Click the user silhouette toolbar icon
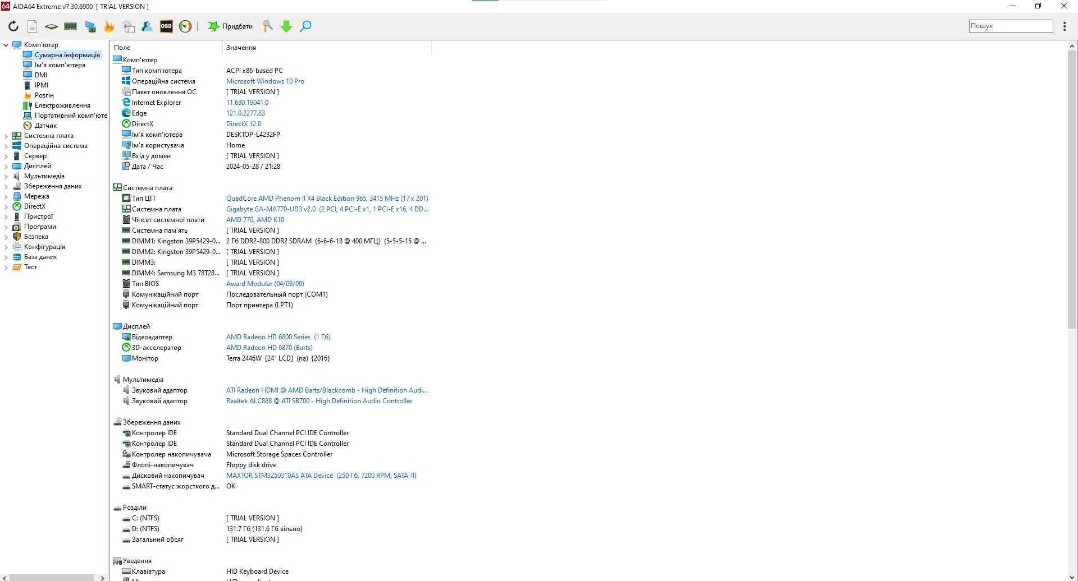This screenshot has height=581, width=1078. click(147, 26)
